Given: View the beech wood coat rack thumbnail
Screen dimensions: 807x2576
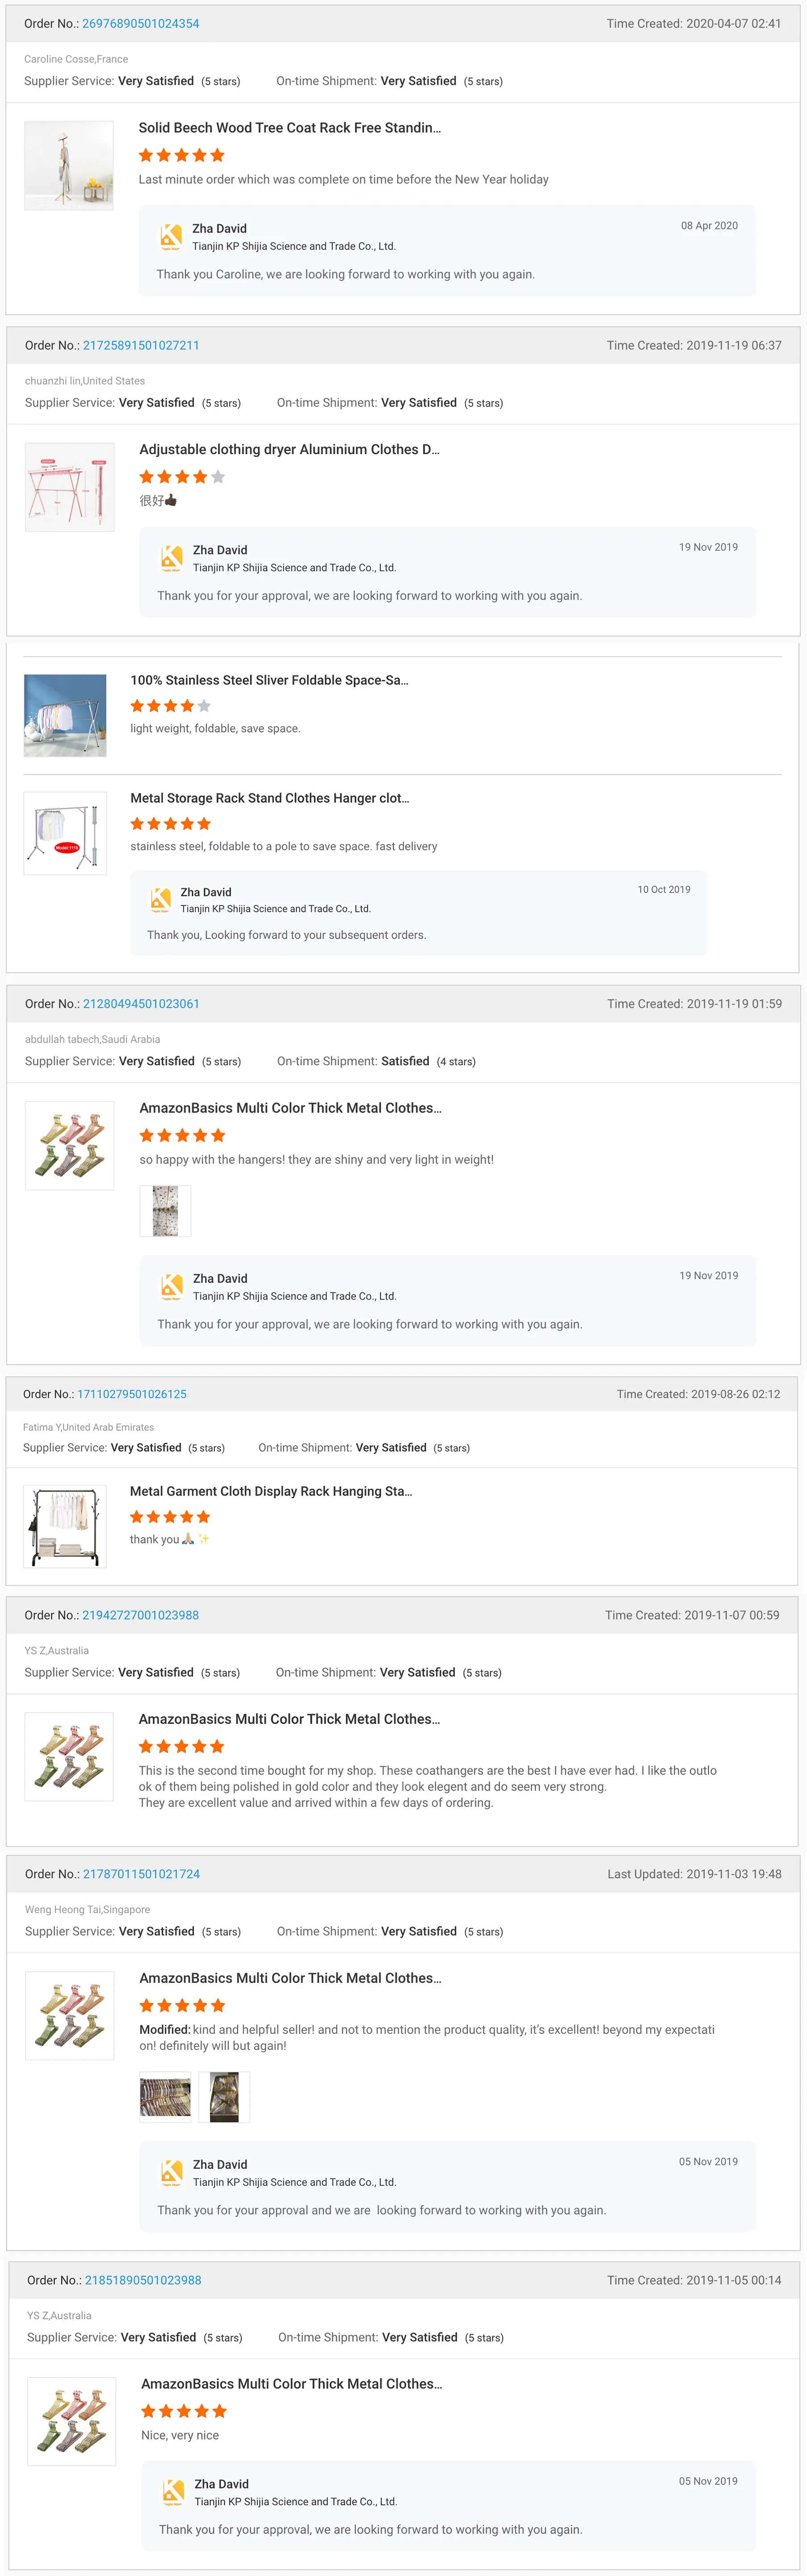Looking at the screenshot, I should pyautogui.click(x=69, y=165).
